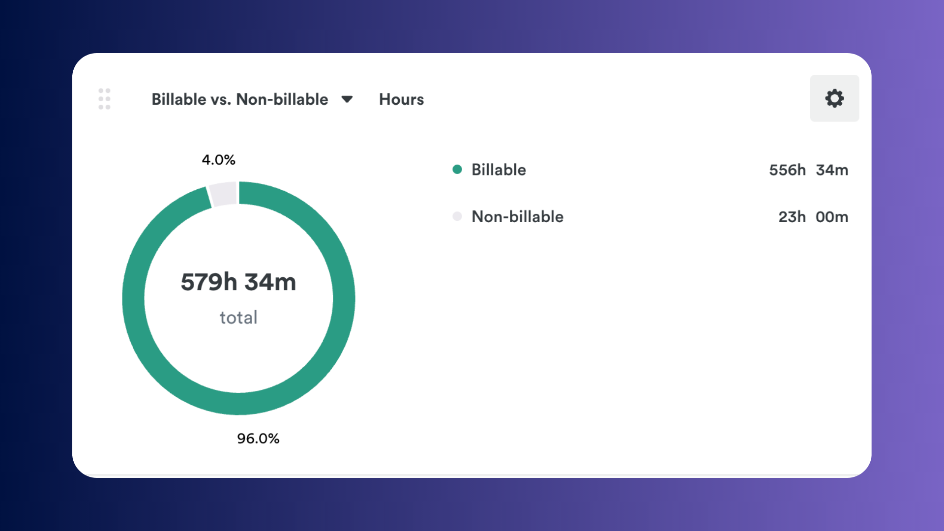944x531 pixels.
Task: Click the 00m Non-billable minutes value
Action: [832, 217]
